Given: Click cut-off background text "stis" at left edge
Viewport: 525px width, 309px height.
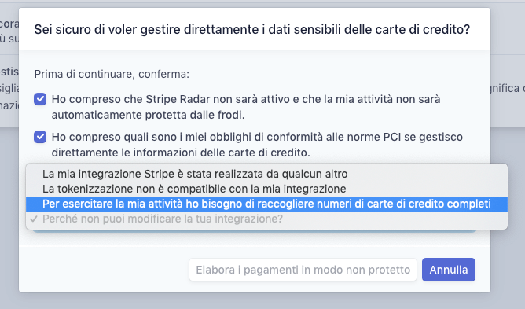Looking at the screenshot, I should [9, 72].
